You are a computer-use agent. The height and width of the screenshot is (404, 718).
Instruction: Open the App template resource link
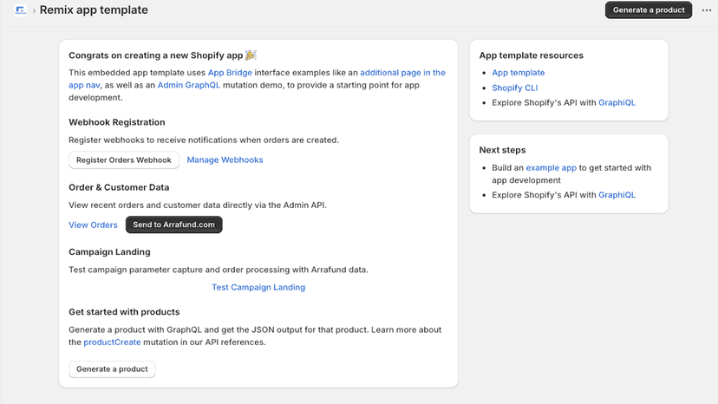click(x=519, y=72)
